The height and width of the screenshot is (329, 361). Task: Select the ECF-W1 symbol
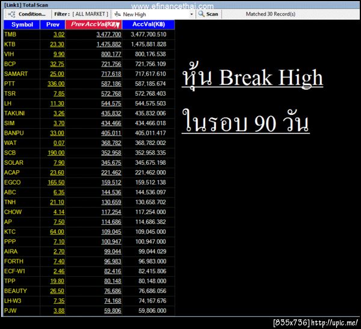[14, 271]
